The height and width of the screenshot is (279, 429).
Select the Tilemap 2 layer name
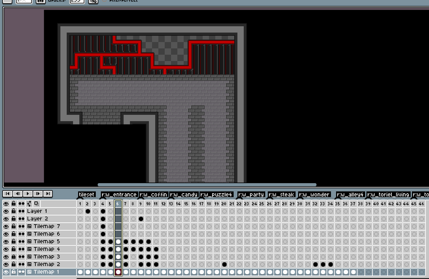tap(47, 264)
